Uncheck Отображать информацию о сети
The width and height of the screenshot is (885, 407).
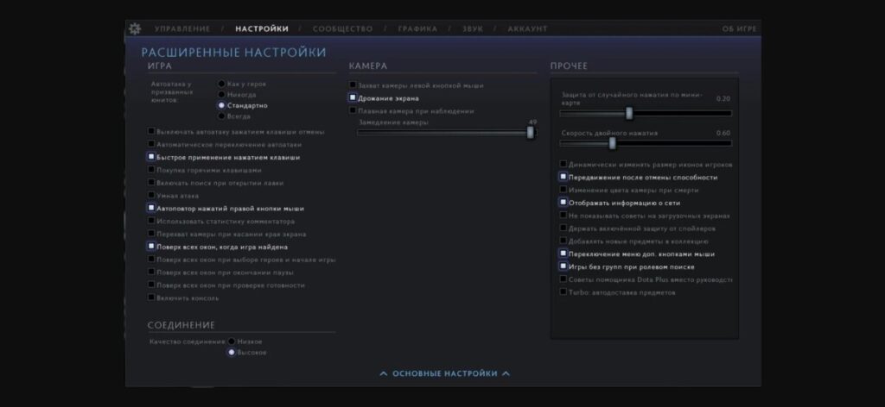pos(563,202)
